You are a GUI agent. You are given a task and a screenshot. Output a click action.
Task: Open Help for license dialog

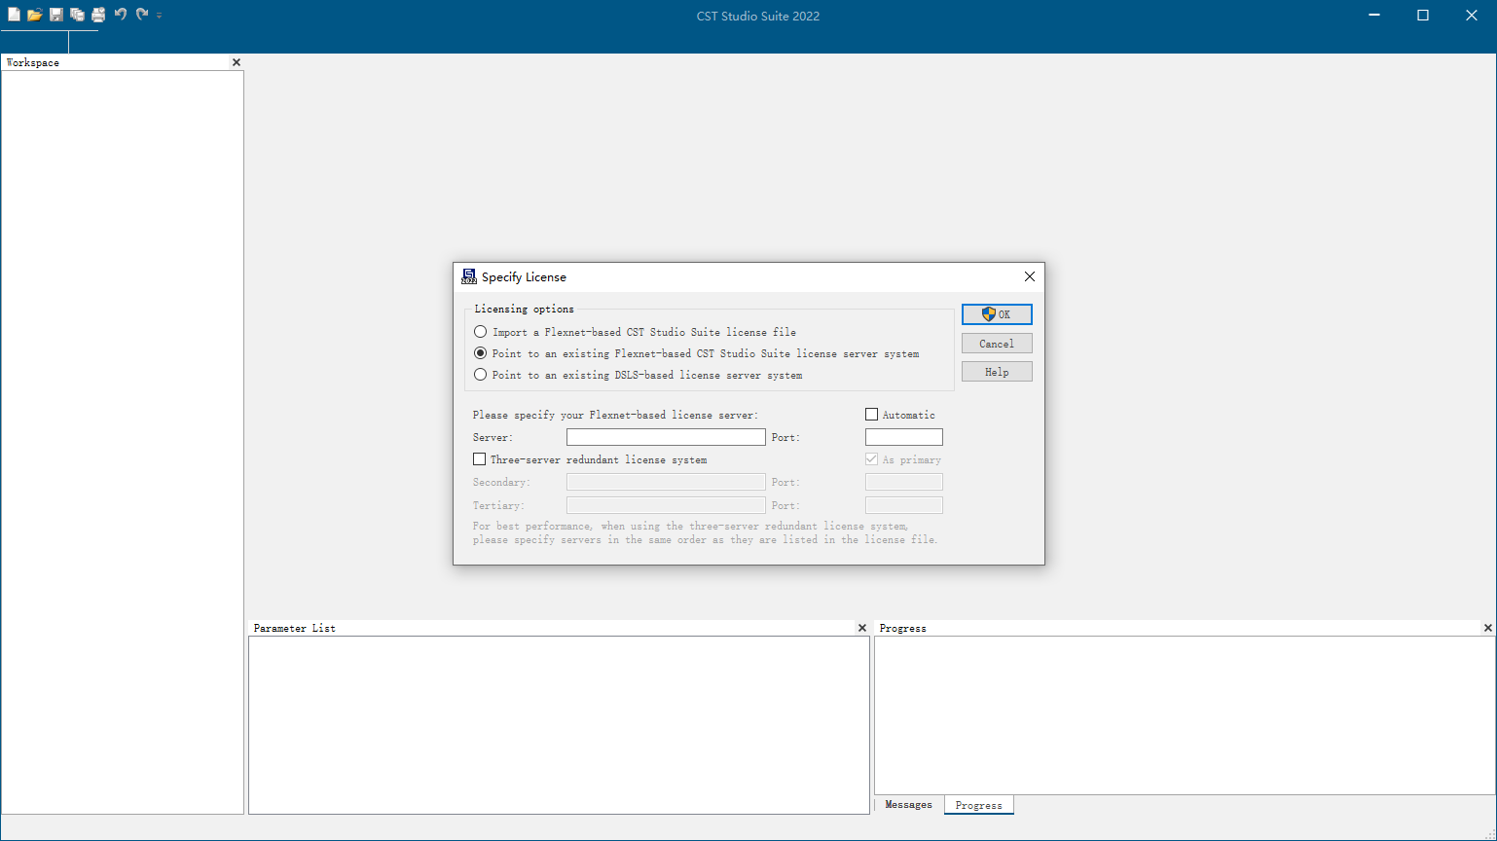pyautogui.click(x=997, y=372)
